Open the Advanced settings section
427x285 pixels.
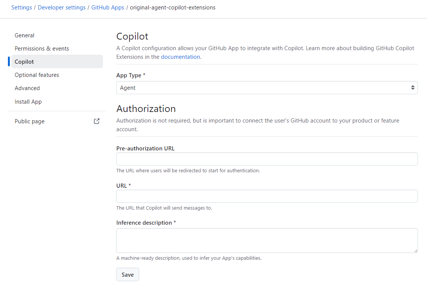click(x=27, y=88)
